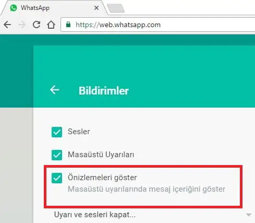Click the Masaüstü Uyarıları label text
The width and height of the screenshot is (255, 223).
pyautogui.click(x=101, y=155)
